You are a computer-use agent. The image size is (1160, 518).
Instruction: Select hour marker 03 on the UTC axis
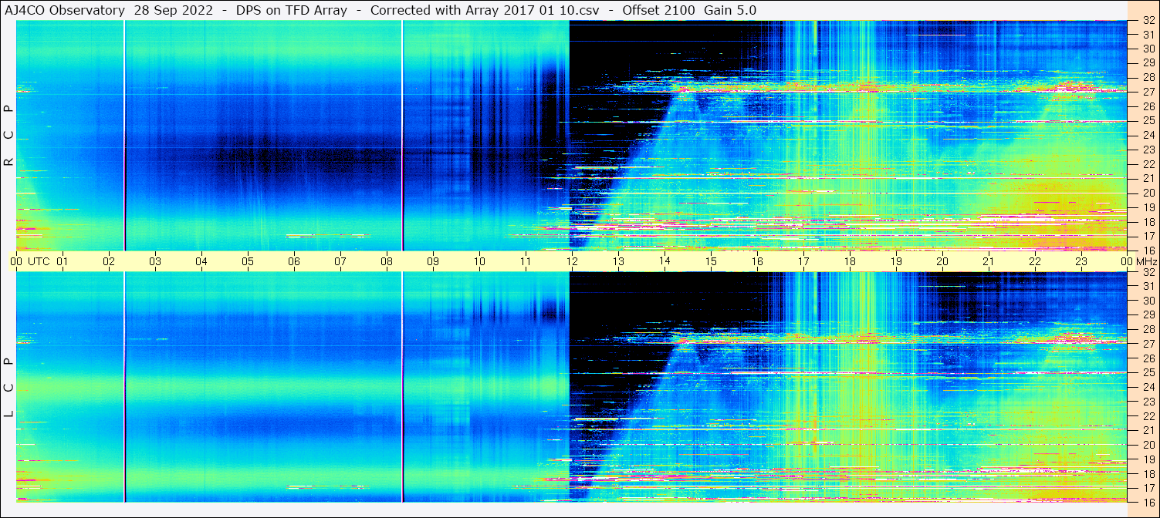point(155,261)
